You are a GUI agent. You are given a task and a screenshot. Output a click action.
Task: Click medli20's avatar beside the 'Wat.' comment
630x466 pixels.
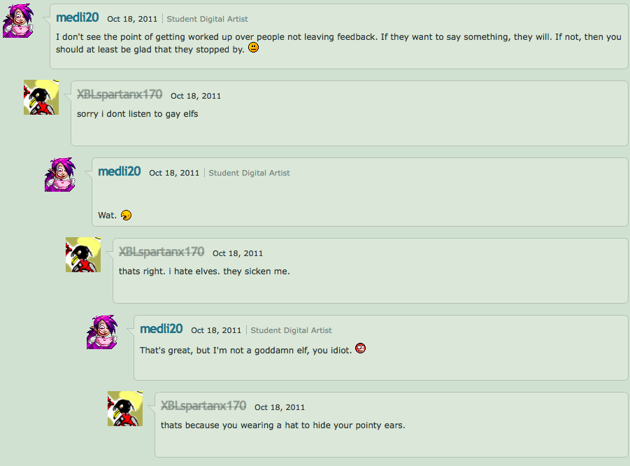(60, 174)
